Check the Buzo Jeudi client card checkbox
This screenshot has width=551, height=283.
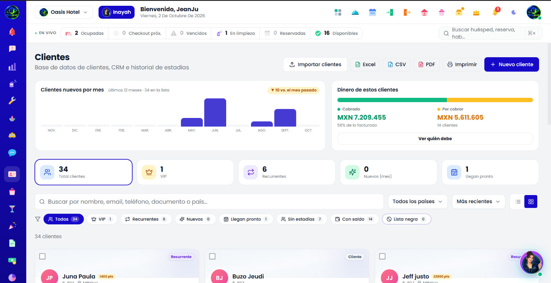tap(212, 256)
